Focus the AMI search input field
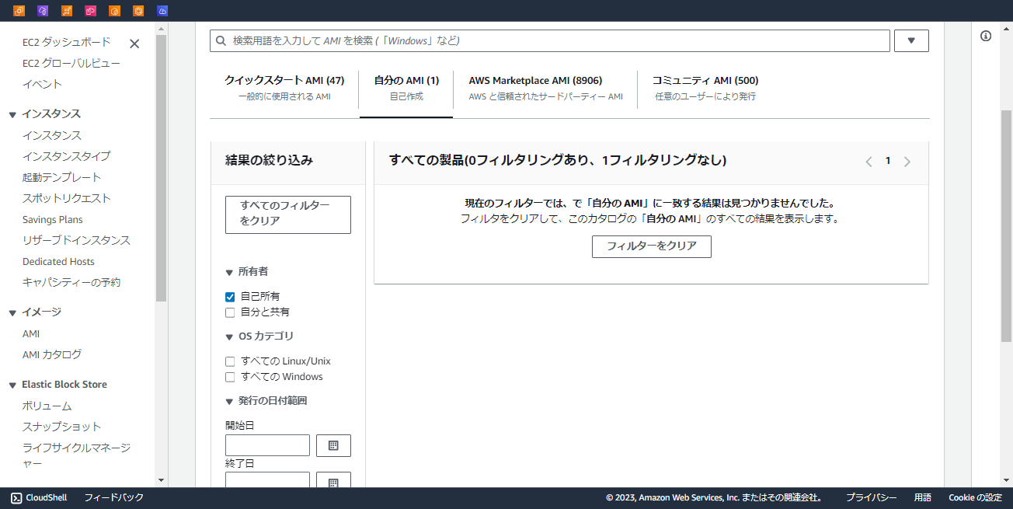Viewport: 1013px width, 509px height. click(x=550, y=40)
